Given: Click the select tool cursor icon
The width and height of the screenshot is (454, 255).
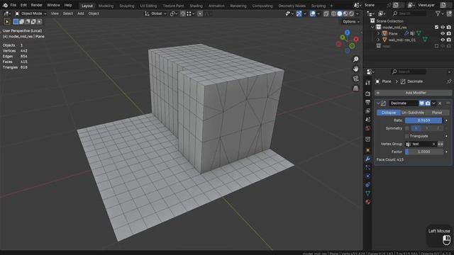Looking at the screenshot, I should (7, 22).
